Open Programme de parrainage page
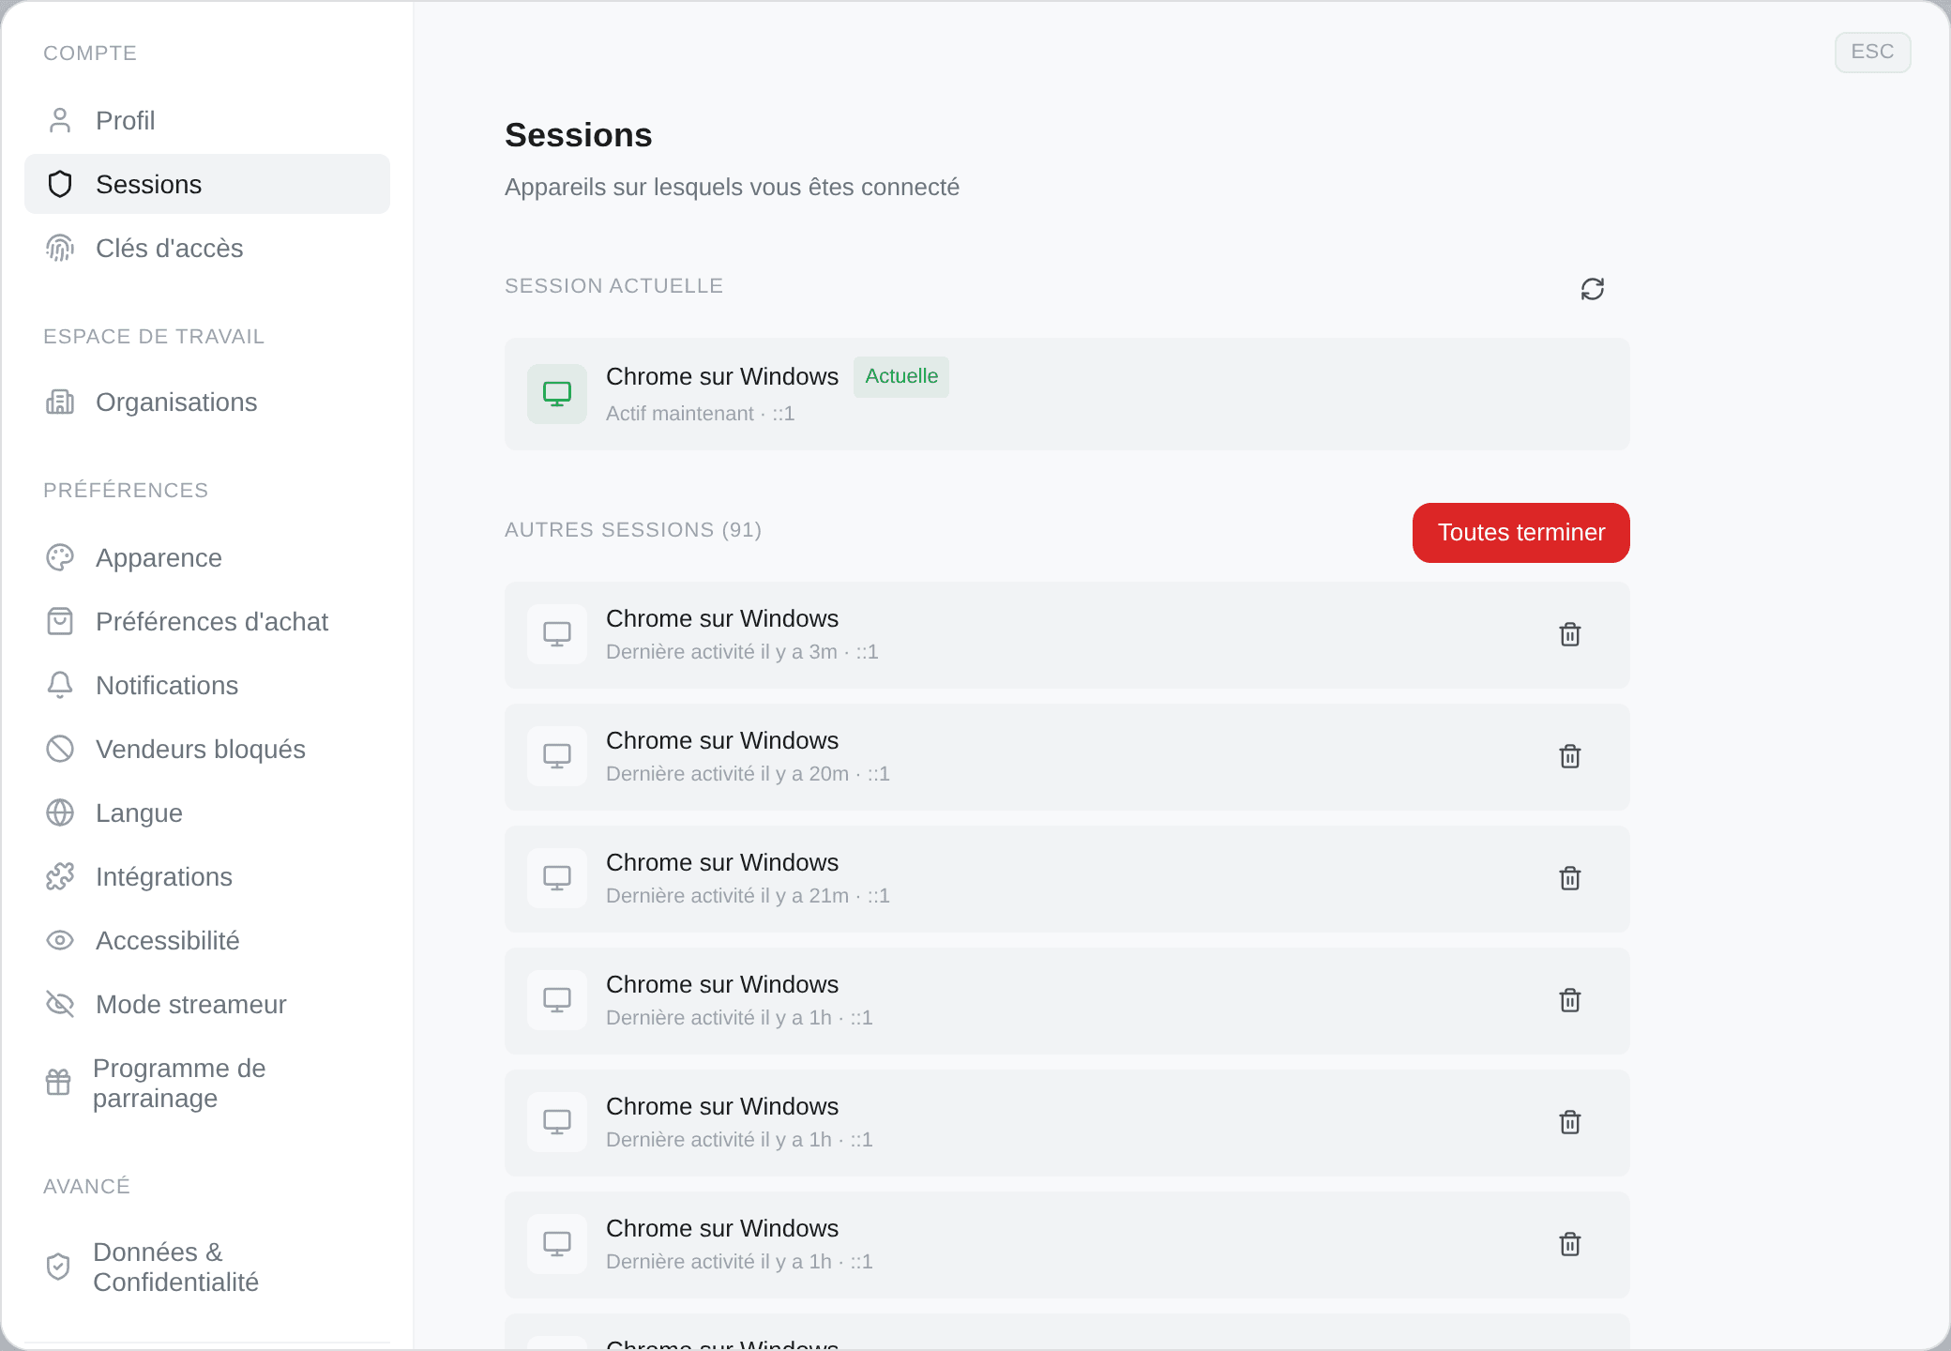Screen dimensions: 1951x1351 pos(206,1083)
